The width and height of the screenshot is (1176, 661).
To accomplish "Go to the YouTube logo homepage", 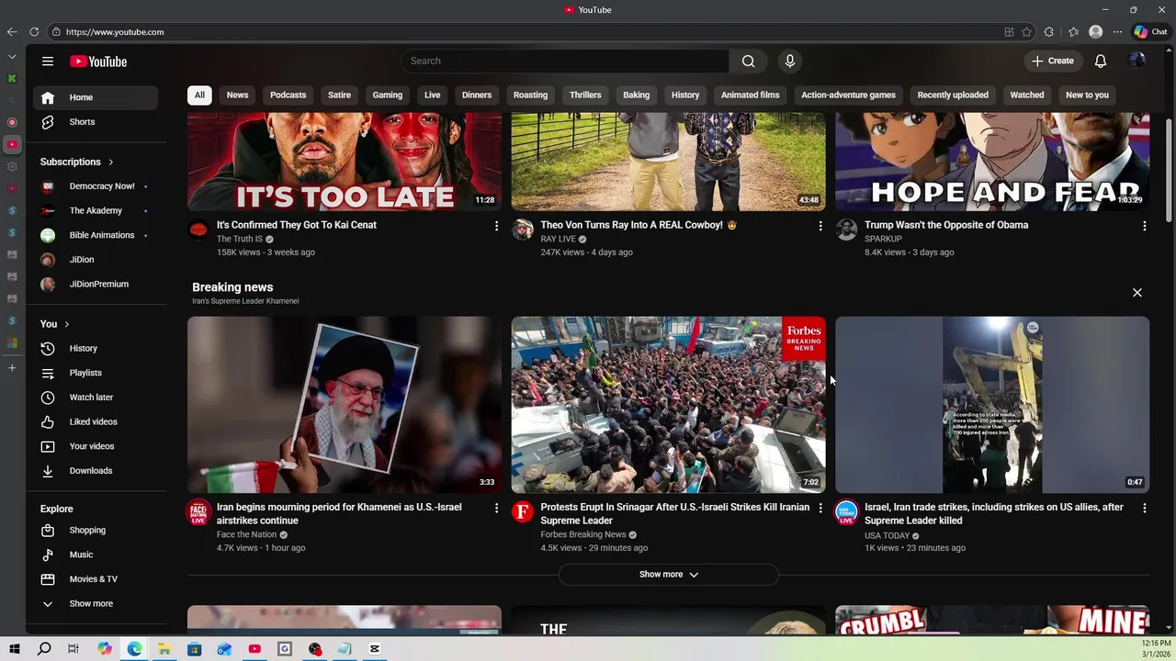I will pos(98,62).
